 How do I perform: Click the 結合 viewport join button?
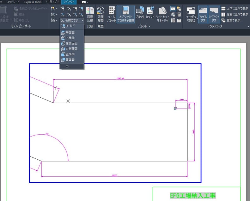[19, 15]
